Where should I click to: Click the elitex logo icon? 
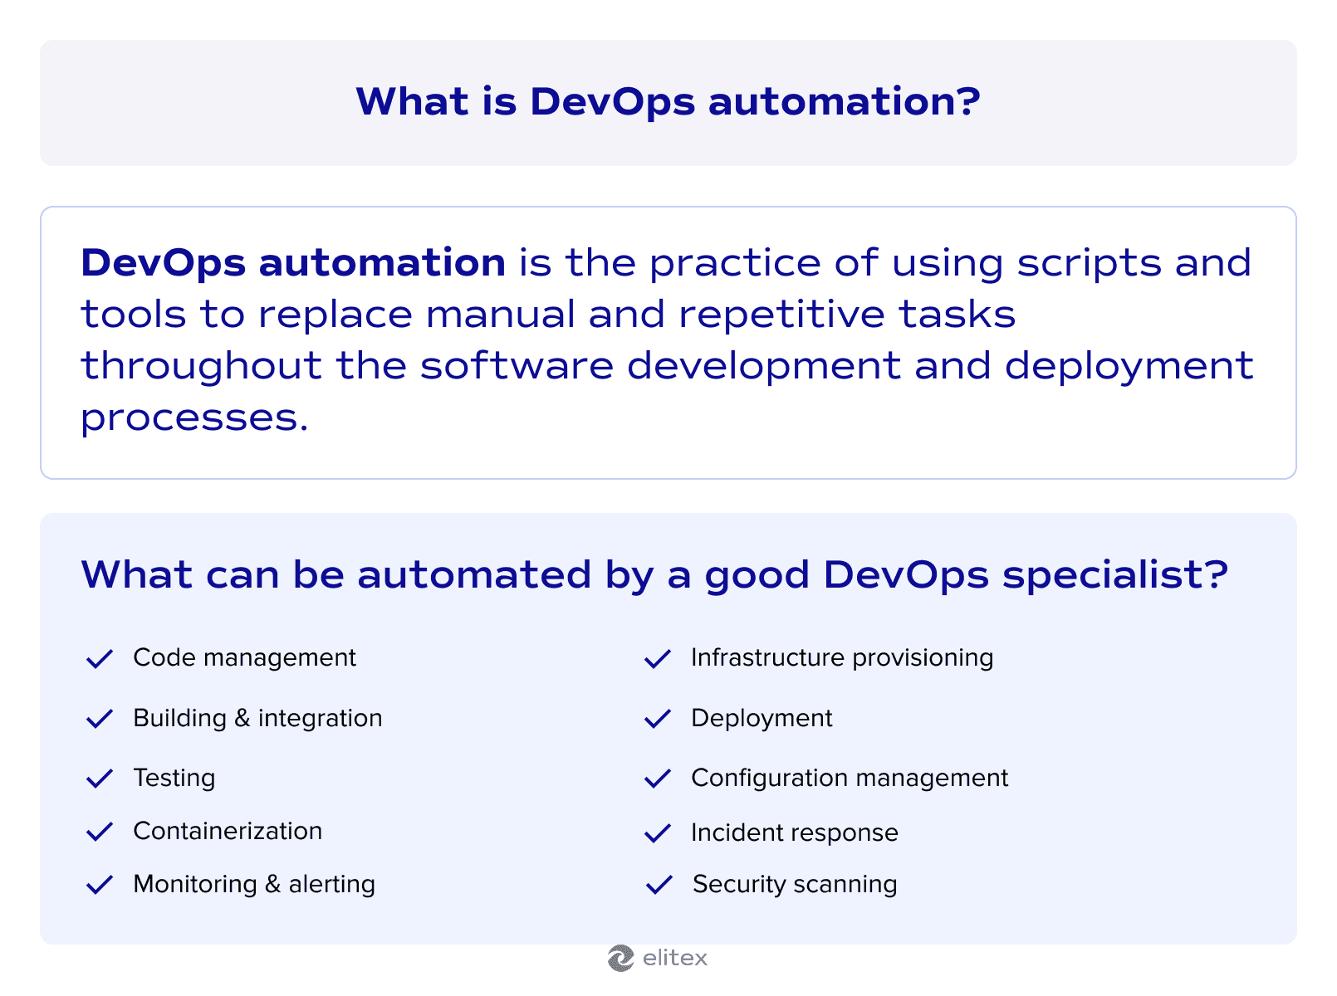tap(620, 958)
